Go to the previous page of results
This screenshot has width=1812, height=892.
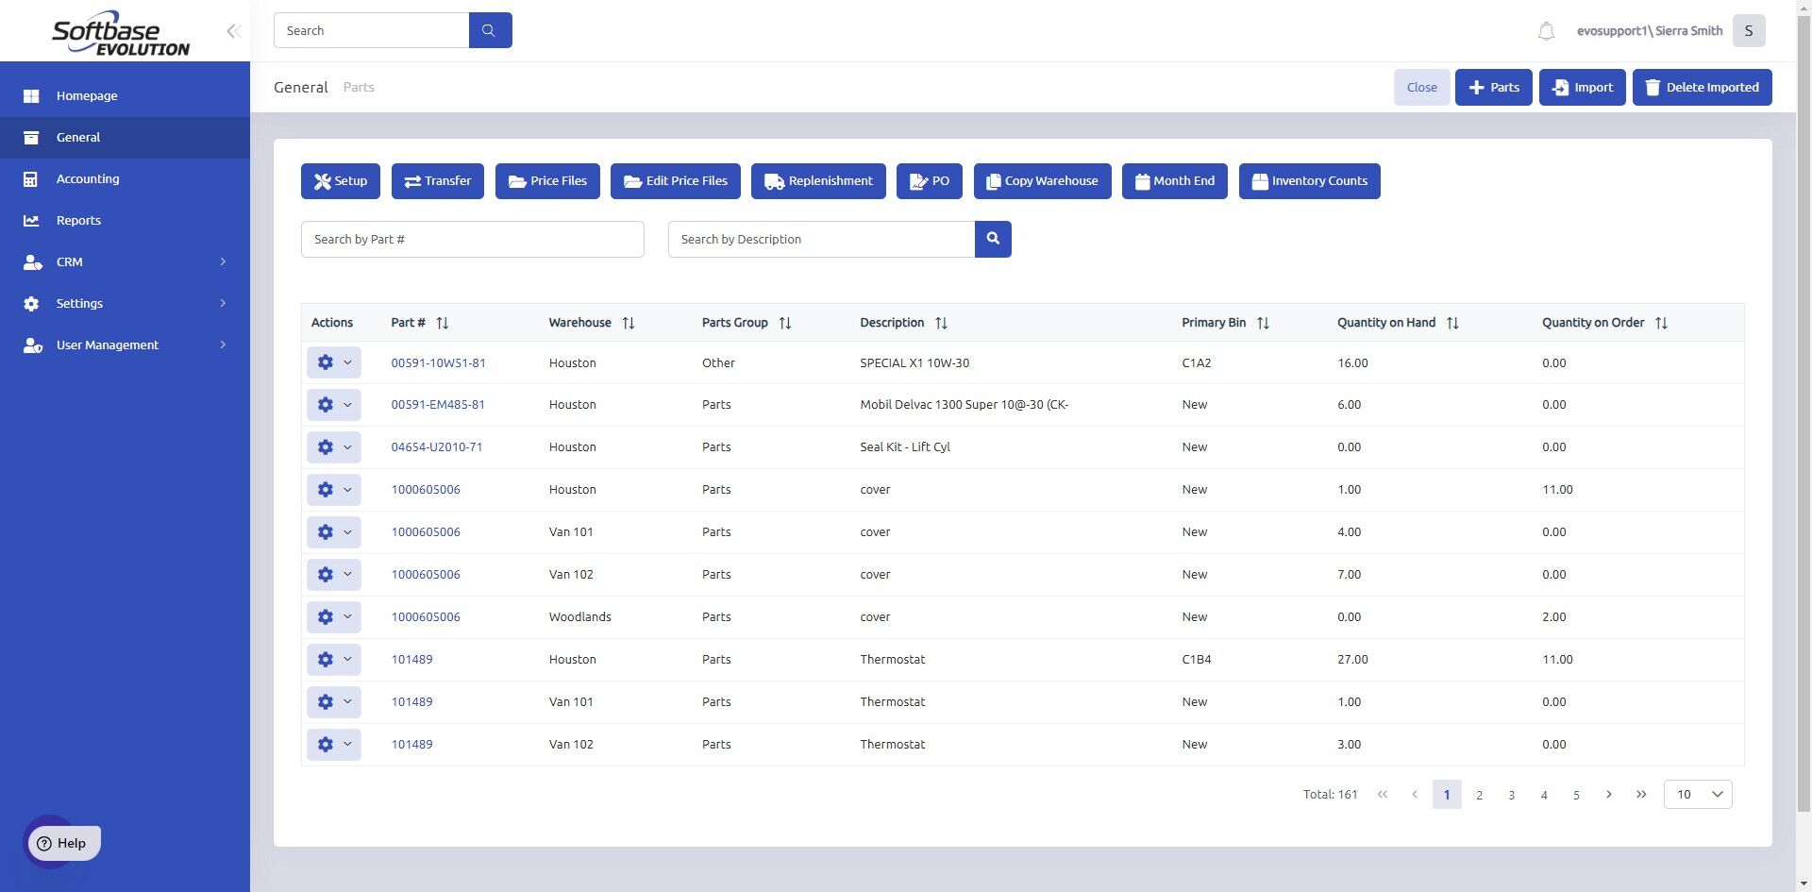tap(1415, 795)
